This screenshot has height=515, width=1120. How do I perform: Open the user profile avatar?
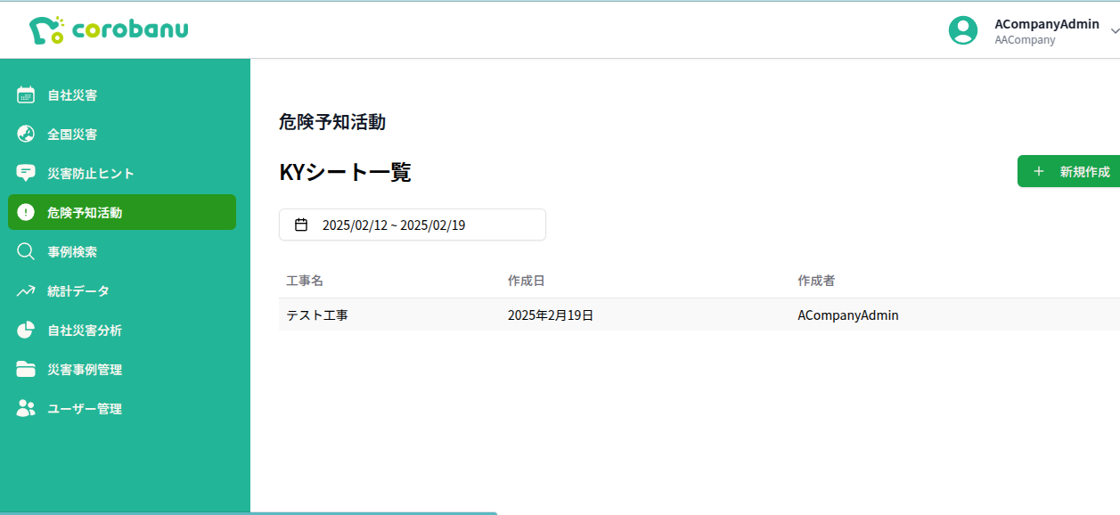tap(963, 29)
